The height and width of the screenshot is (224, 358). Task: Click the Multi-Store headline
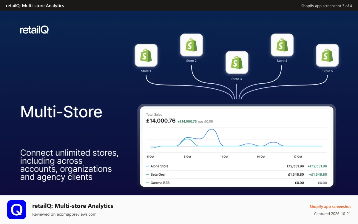click(61, 112)
